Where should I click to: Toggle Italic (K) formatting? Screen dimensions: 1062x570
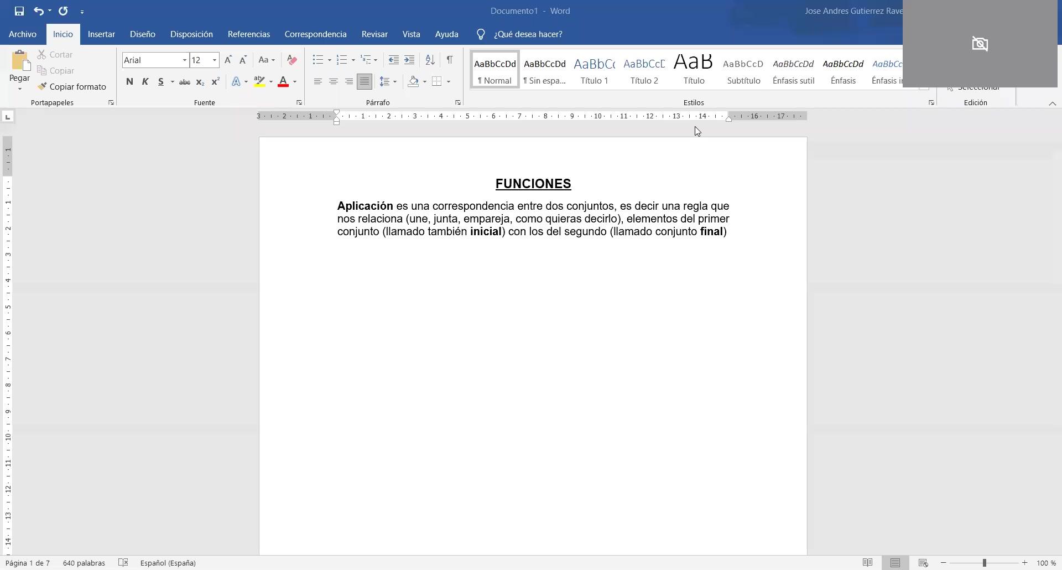(145, 82)
